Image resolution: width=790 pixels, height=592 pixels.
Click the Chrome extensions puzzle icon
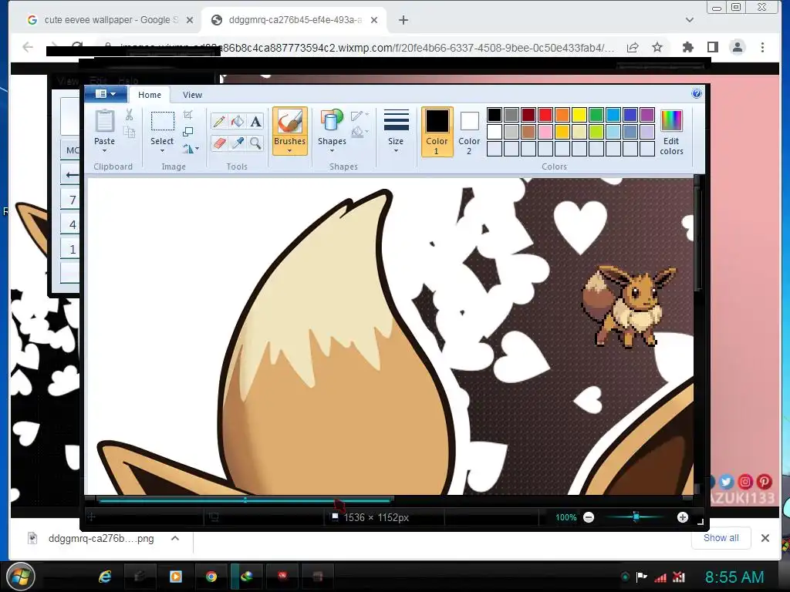[x=687, y=47]
